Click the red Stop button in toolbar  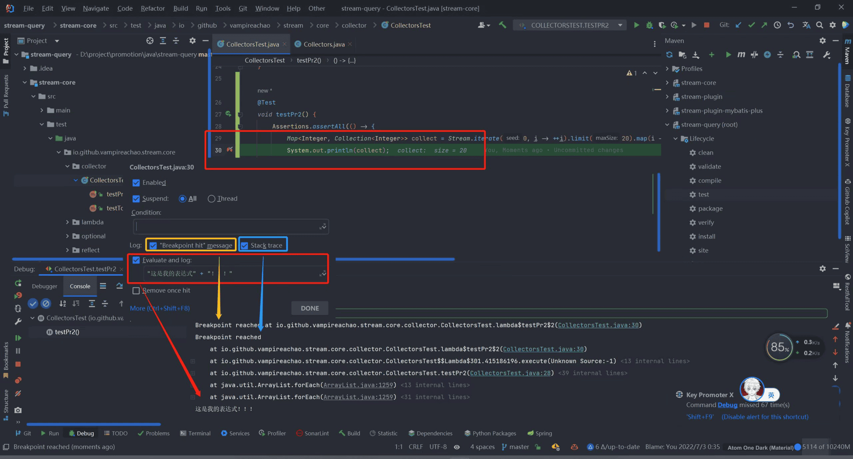click(x=706, y=25)
